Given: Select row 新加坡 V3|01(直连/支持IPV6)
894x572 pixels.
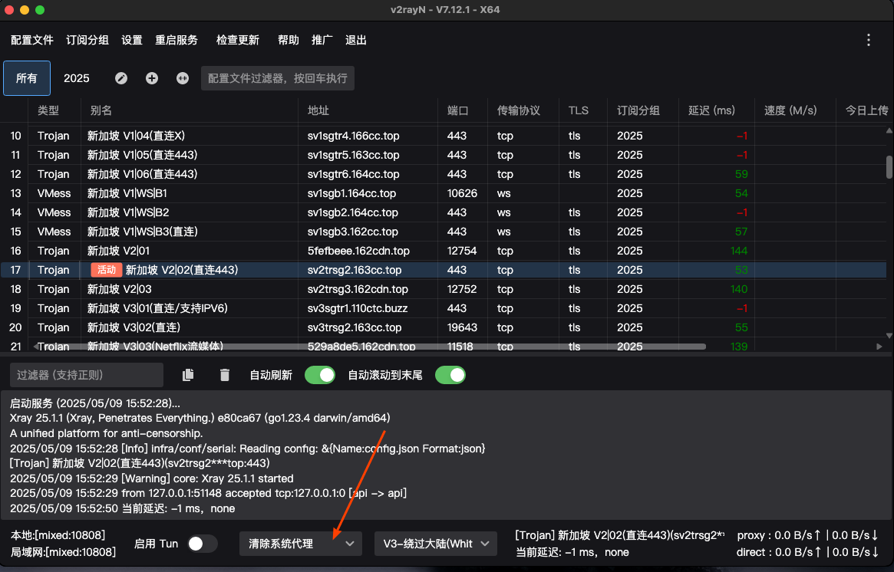Looking at the screenshot, I should point(443,308).
